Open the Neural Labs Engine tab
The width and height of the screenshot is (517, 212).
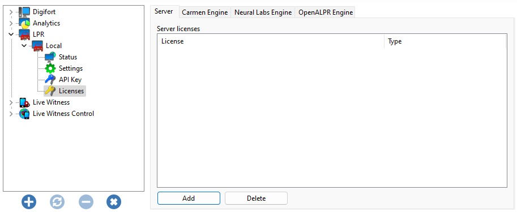click(263, 12)
